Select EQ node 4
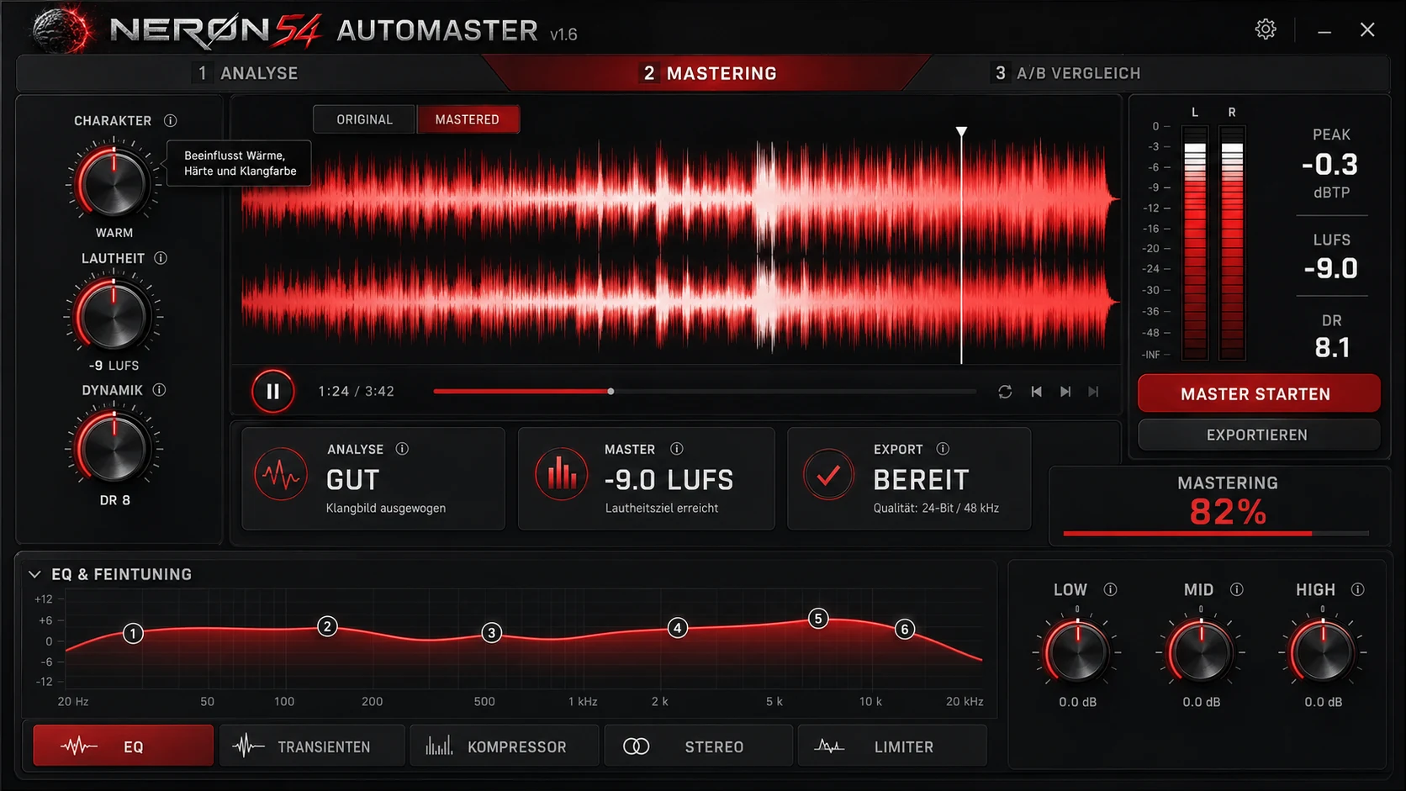The image size is (1406, 791). point(677,628)
